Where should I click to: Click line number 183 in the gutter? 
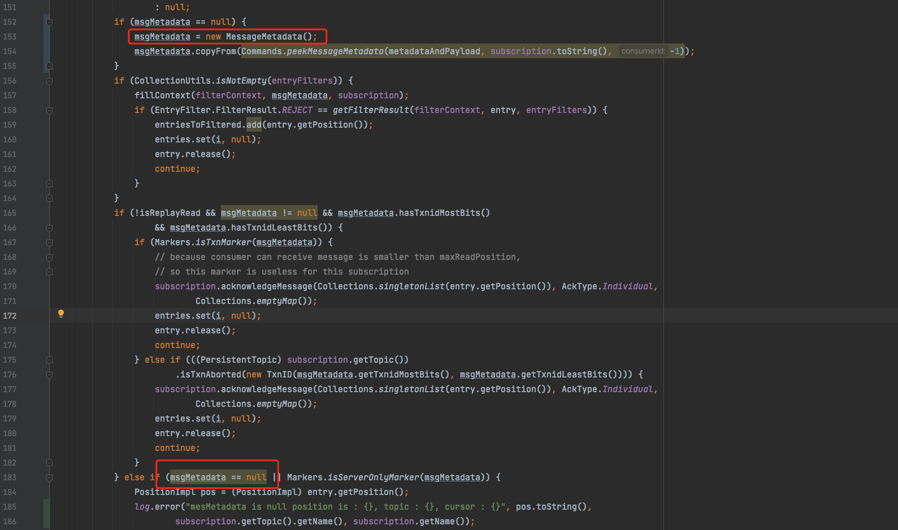point(10,477)
